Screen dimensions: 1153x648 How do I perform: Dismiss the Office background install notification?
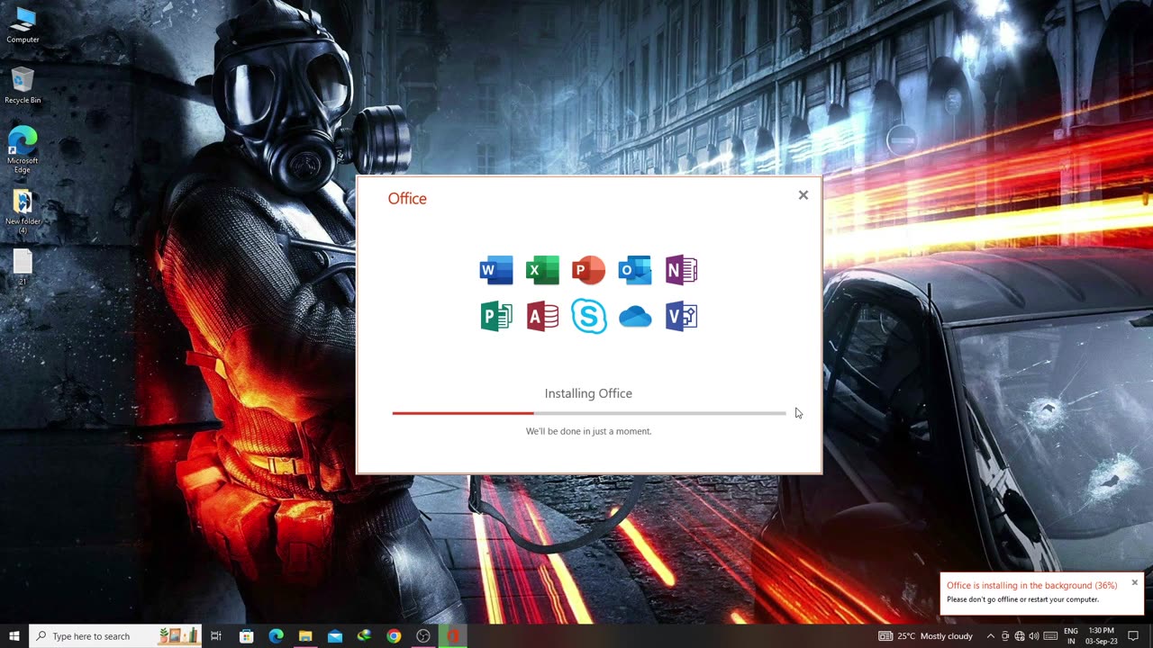(1134, 583)
